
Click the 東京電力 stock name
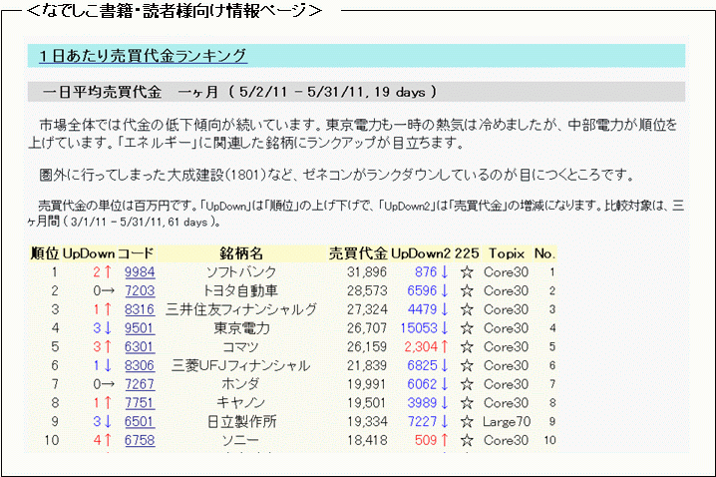(x=241, y=328)
